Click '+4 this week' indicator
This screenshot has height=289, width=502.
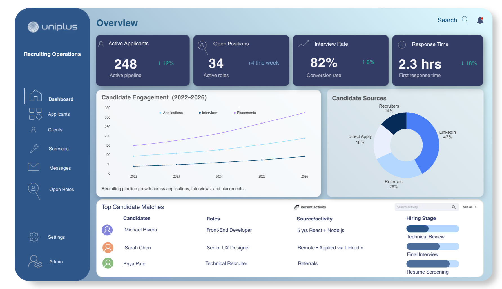(x=263, y=63)
